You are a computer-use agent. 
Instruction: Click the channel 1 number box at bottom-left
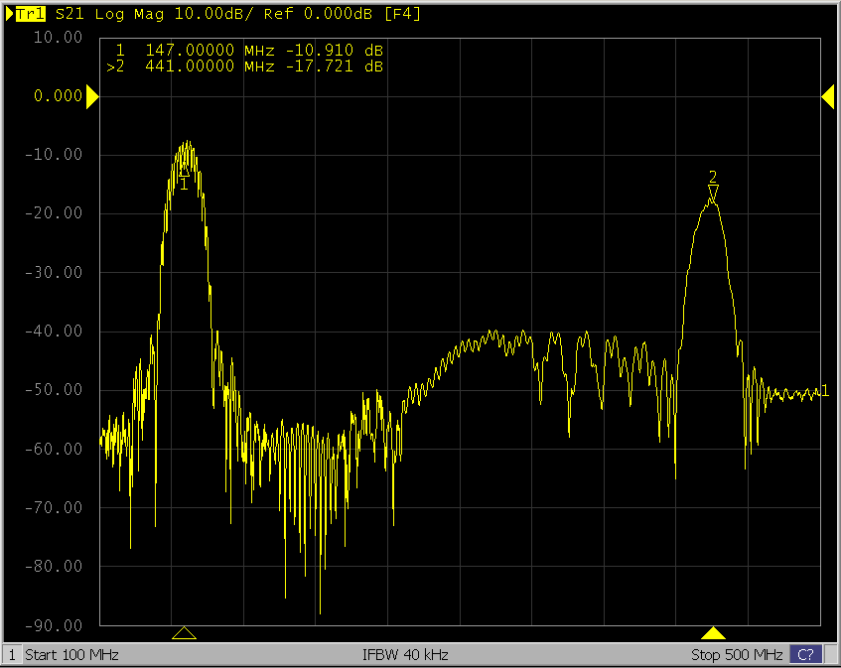tap(11, 655)
